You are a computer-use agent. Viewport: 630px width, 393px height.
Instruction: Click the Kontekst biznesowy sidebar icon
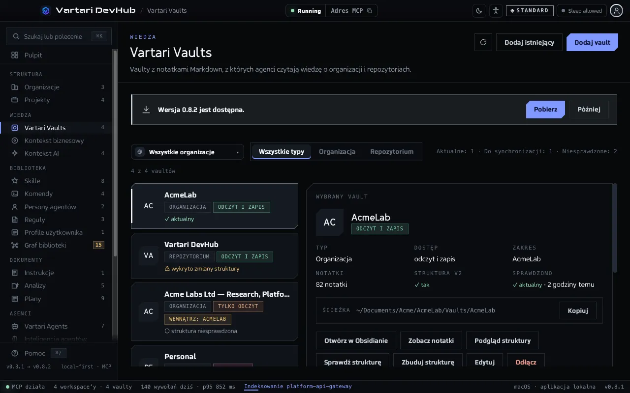(15, 140)
